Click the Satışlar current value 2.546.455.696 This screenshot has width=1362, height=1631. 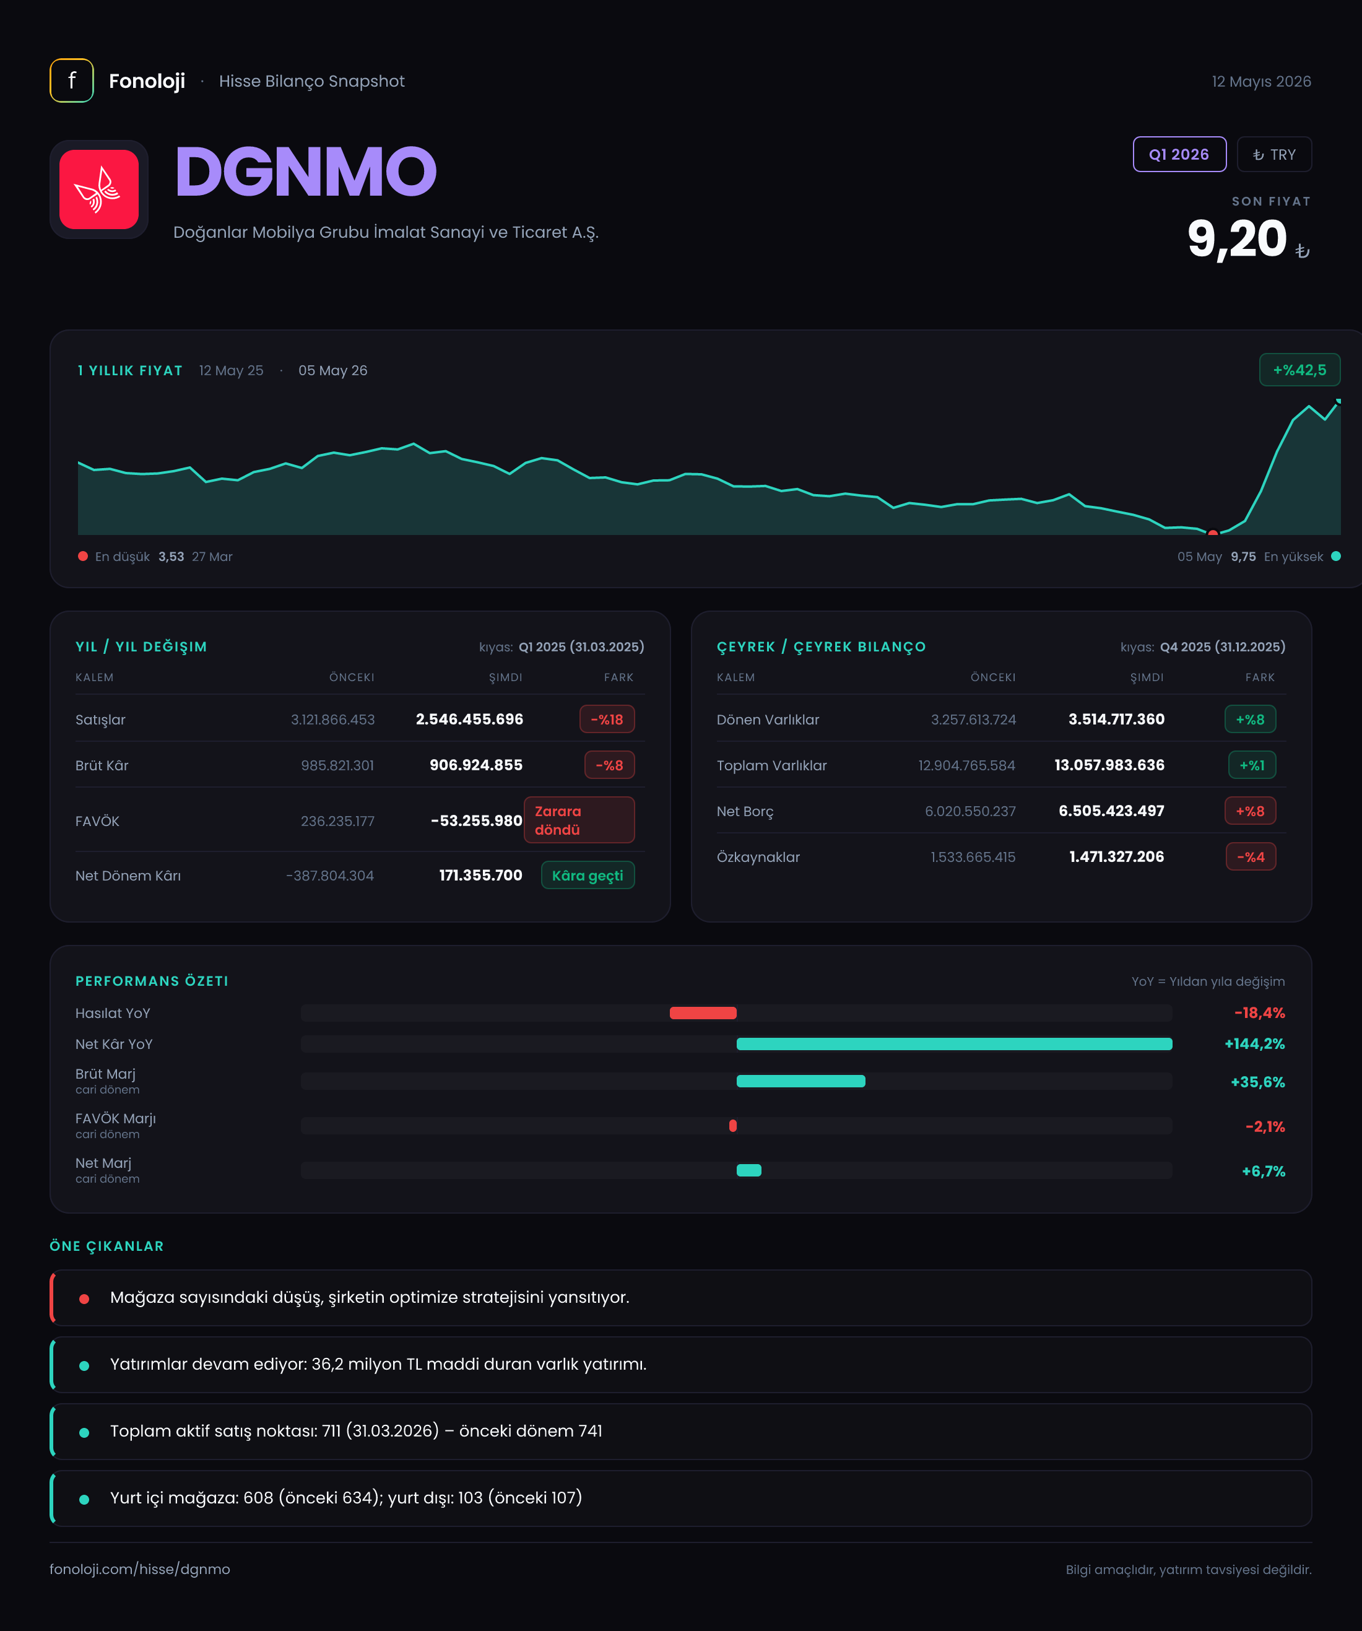pyautogui.click(x=469, y=719)
